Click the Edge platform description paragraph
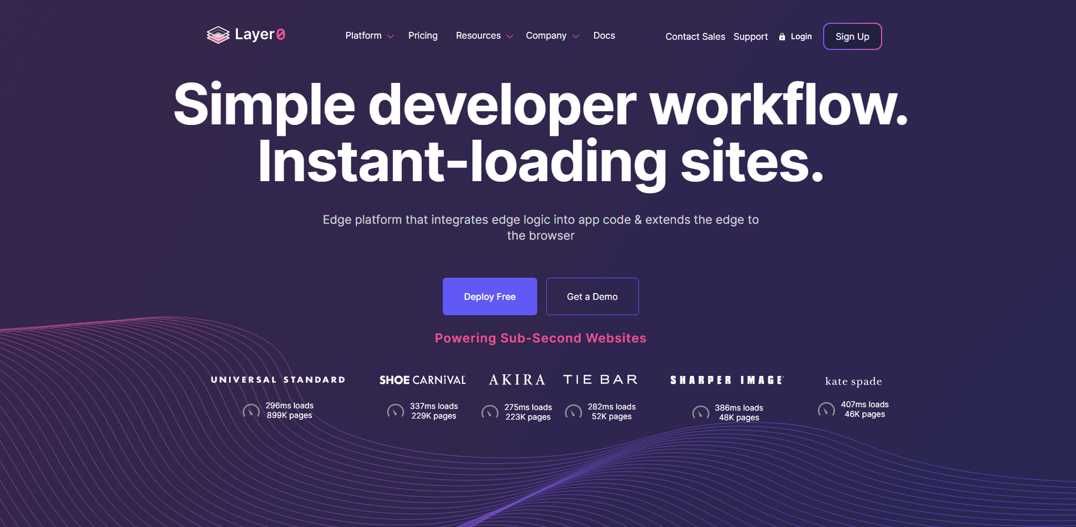 541,228
